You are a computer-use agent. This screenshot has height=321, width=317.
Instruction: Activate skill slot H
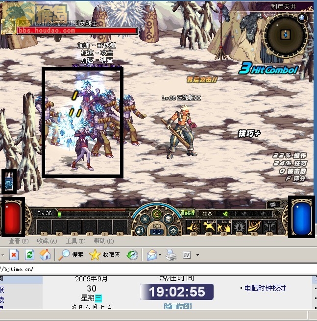pyautogui.click(x=269, y=227)
